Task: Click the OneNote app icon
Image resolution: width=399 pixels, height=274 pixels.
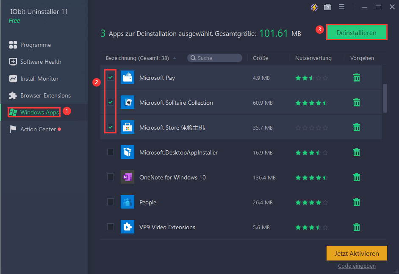Action: [127, 177]
